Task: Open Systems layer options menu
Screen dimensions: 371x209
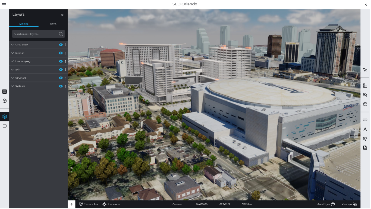Action: pyautogui.click(x=65, y=86)
